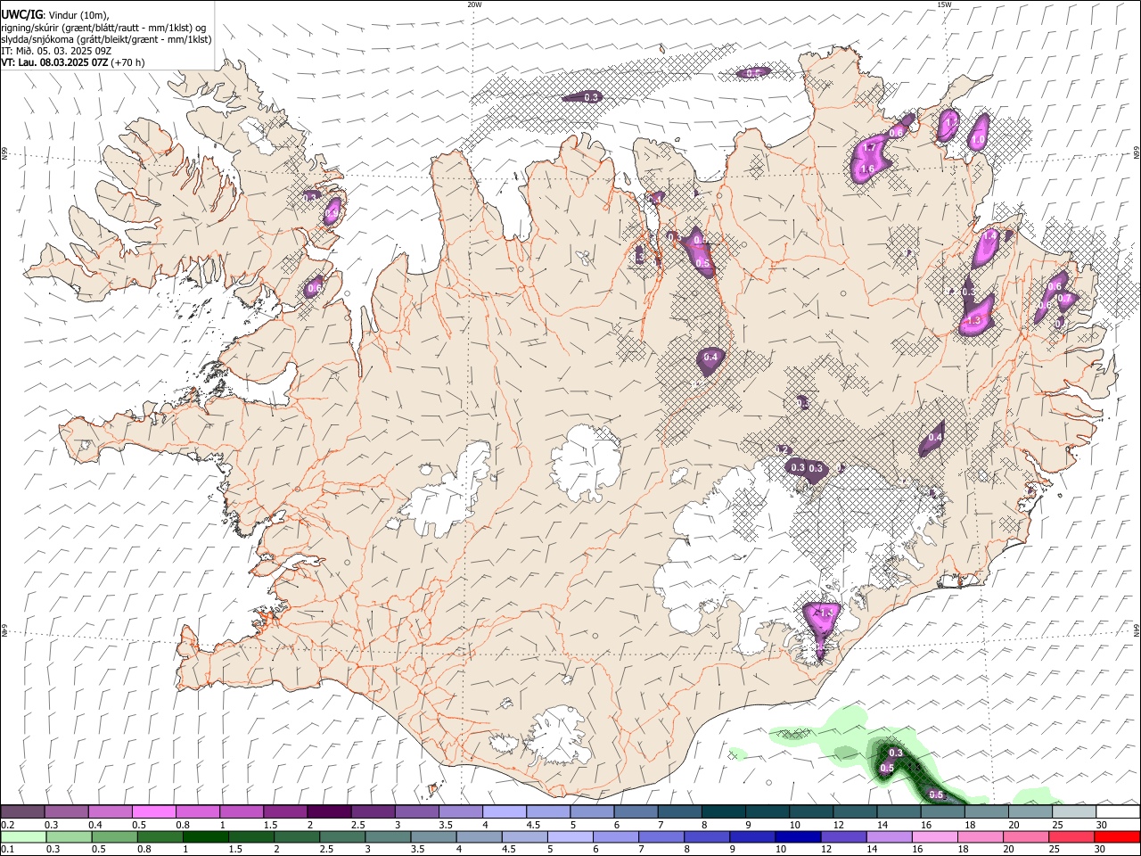
Task: Click the 'UWC/IG' title text
Action: coord(21,14)
